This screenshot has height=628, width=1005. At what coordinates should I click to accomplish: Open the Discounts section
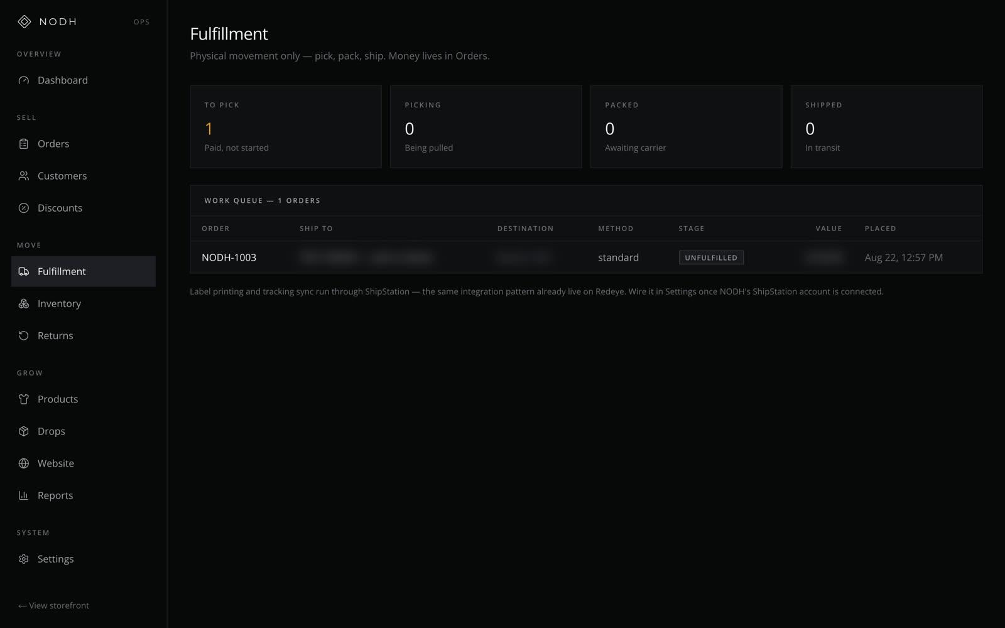coord(84,208)
